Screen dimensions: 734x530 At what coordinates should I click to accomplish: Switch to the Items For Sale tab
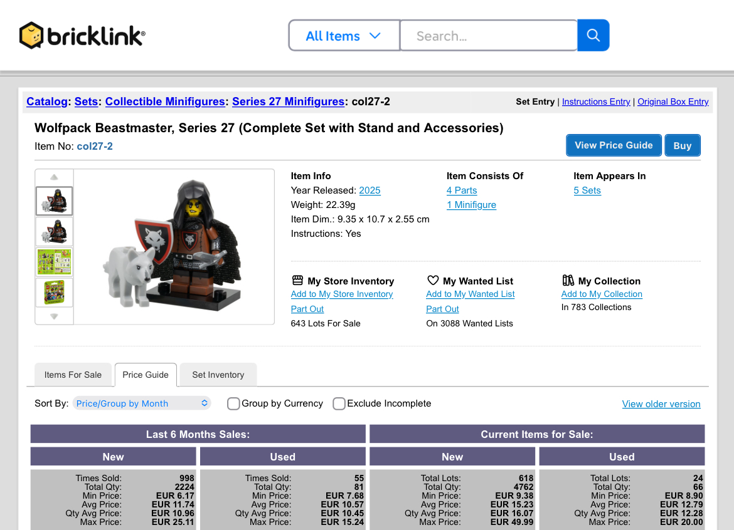tap(73, 375)
